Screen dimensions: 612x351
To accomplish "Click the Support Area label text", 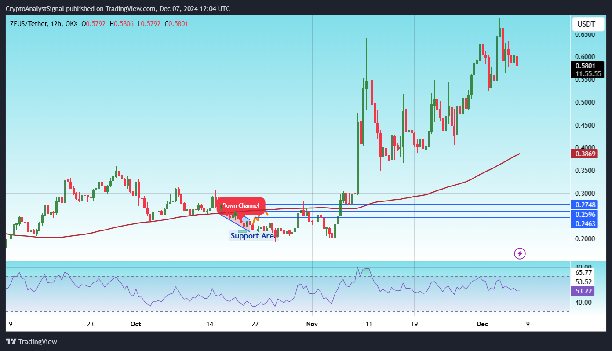I will click(254, 236).
